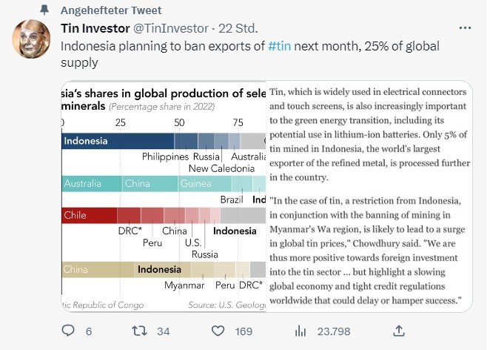Open the tin article text image
The image size is (490, 350).
(368, 197)
